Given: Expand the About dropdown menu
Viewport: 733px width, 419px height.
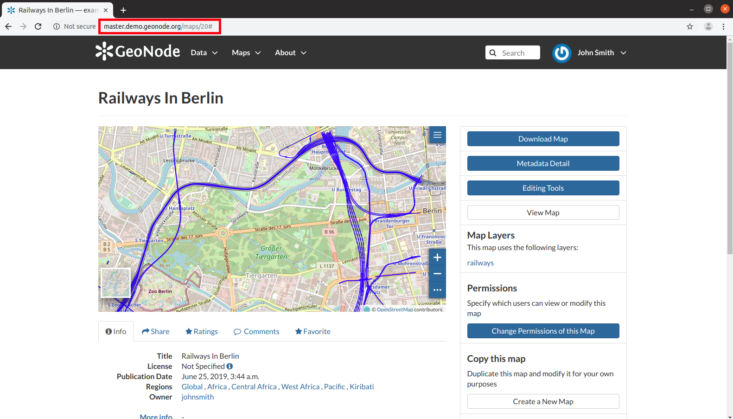Looking at the screenshot, I should [291, 53].
